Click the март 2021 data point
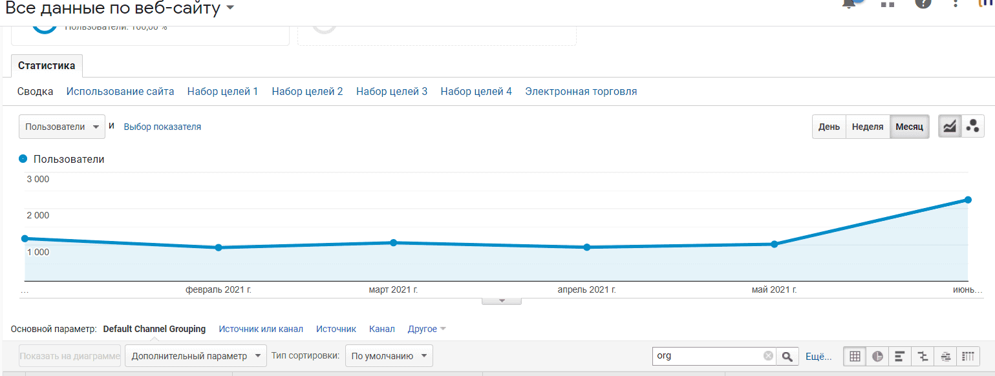The height and width of the screenshot is (376, 995). coord(393,242)
